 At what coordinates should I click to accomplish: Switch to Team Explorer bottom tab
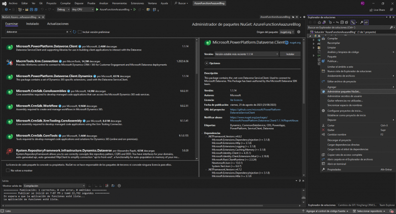tap(387, 205)
